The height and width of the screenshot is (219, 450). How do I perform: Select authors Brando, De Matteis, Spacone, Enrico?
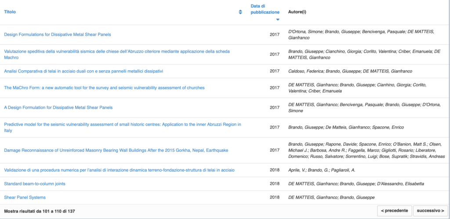[x=345, y=128]
